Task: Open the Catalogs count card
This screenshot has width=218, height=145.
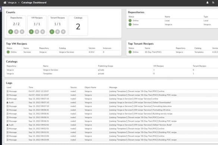Action: (x=78, y=26)
